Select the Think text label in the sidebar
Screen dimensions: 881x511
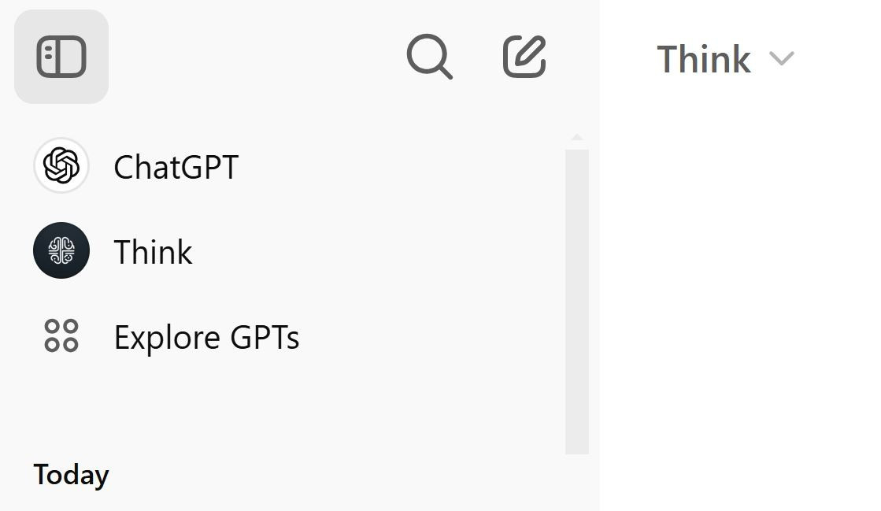pyautogui.click(x=153, y=252)
